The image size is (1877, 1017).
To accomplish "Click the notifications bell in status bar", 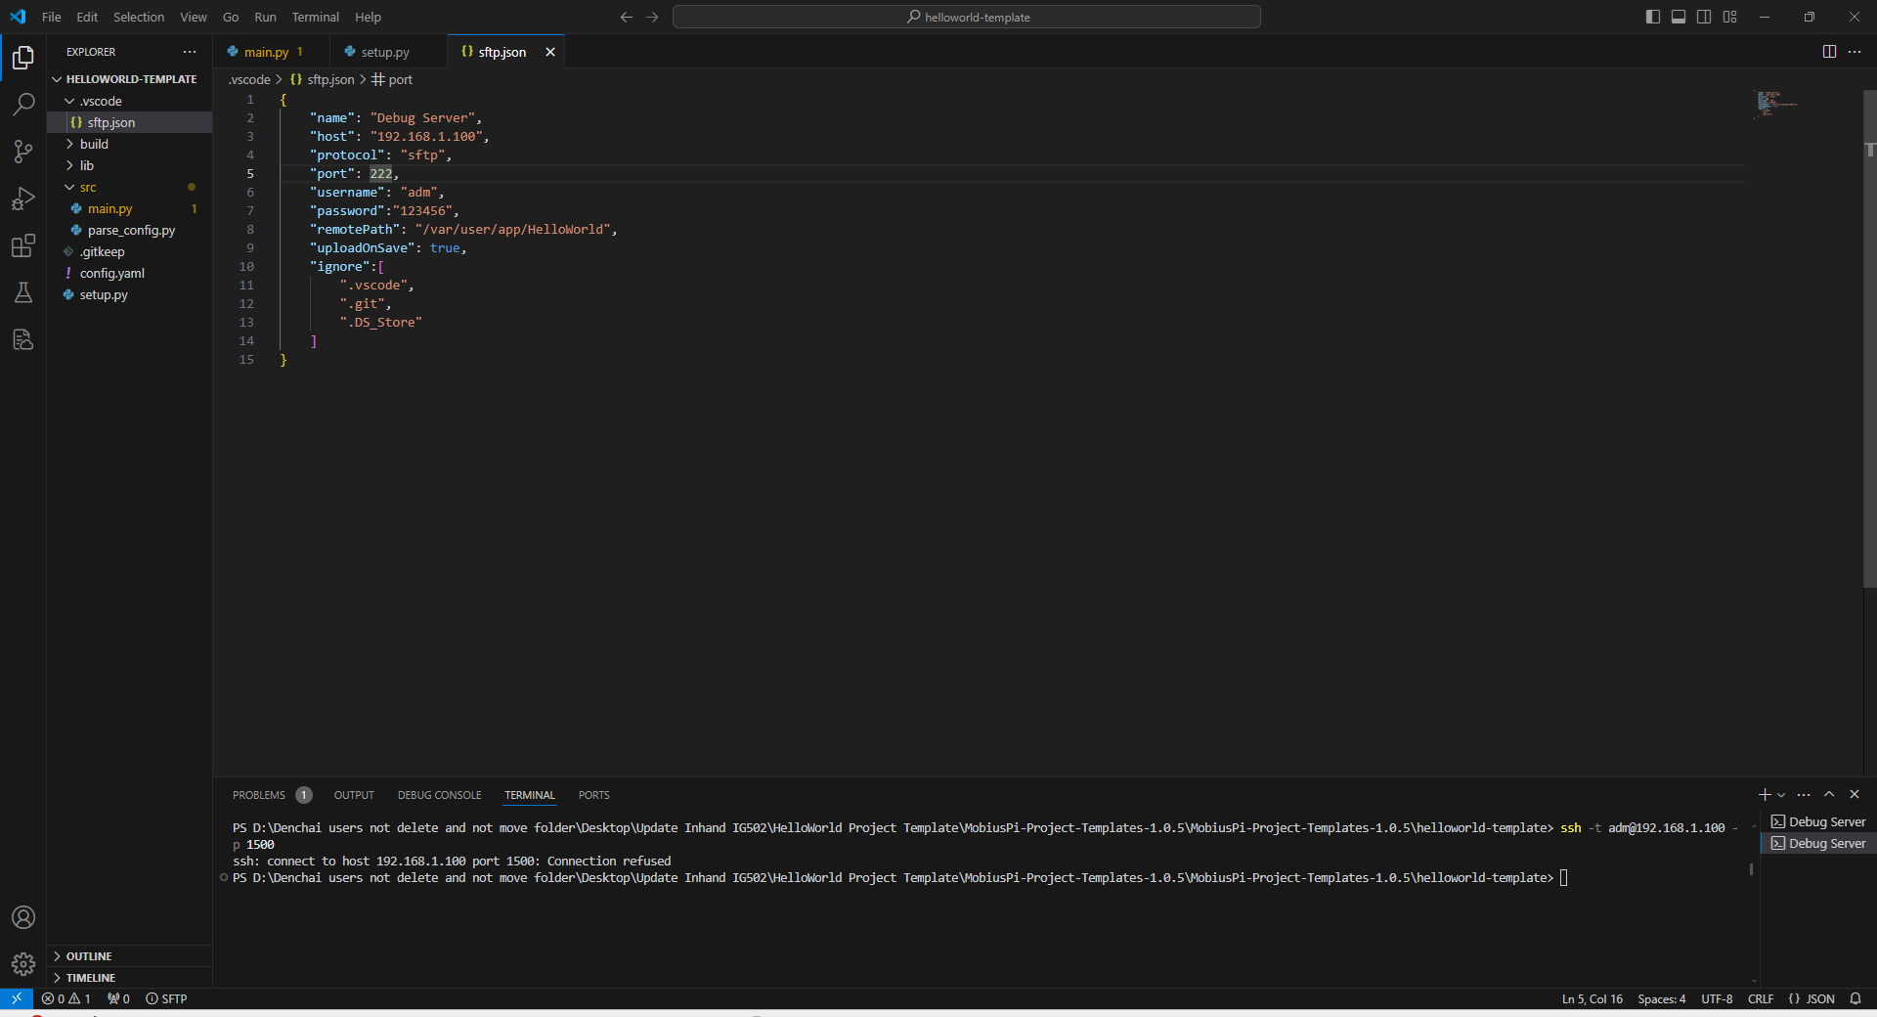I will (x=1855, y=998).
